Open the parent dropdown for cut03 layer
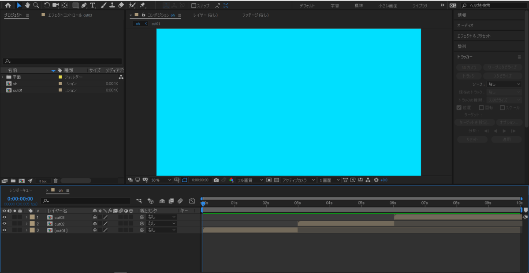 pyautogui.click(x=161, y=217)
